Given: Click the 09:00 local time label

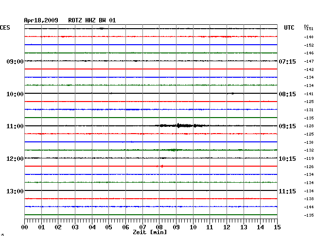Looking at the screenshot, I should 15,61.
